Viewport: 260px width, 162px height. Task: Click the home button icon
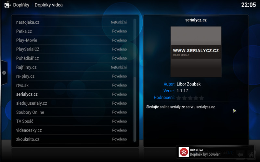[251, 155]
